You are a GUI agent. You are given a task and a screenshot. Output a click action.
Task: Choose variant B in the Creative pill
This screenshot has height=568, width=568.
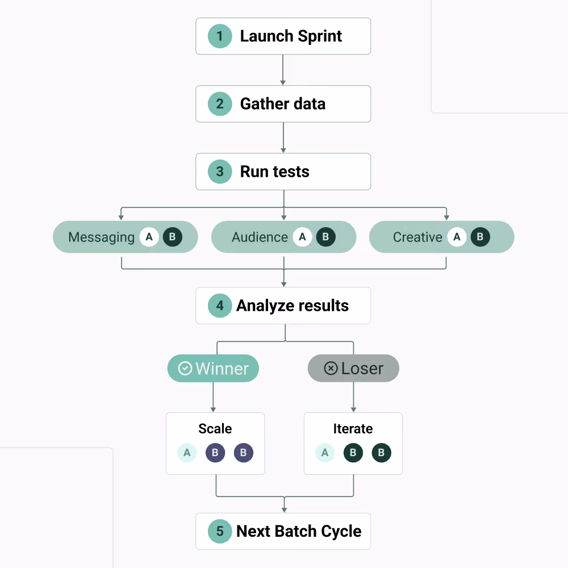click(x=481, y=237)
